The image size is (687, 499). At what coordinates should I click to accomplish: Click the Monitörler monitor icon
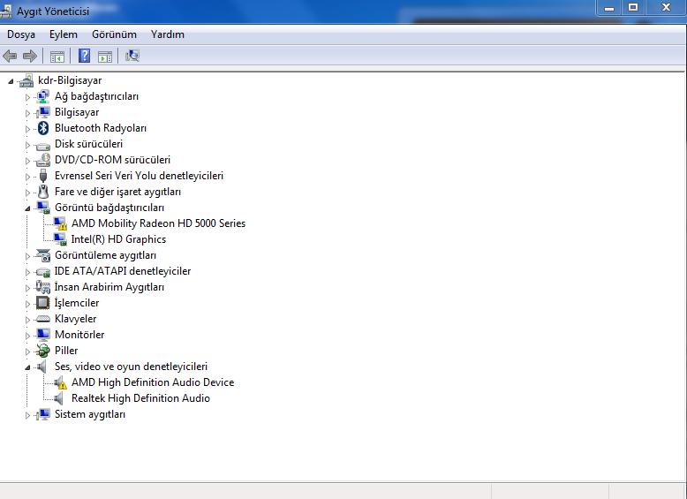(x=43, y=335)
